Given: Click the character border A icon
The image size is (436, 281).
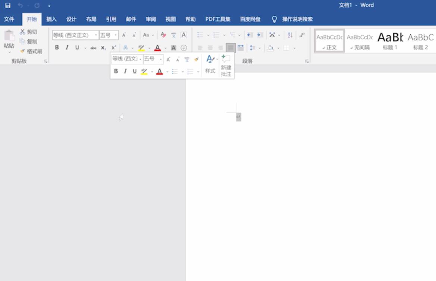Looking at the screenshot, I should point(184,35).
